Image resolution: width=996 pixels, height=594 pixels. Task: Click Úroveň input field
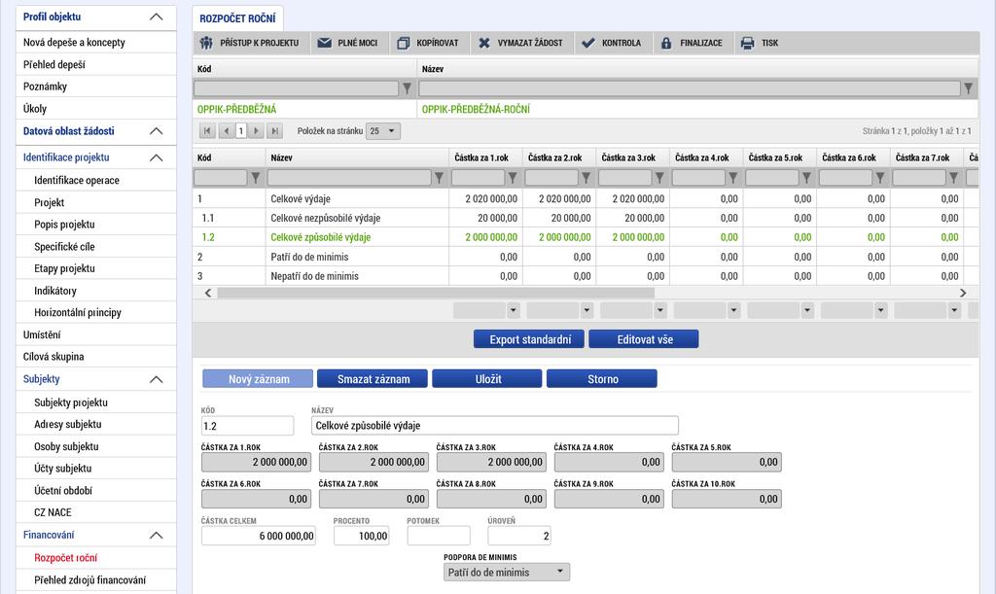coord(519,536)
